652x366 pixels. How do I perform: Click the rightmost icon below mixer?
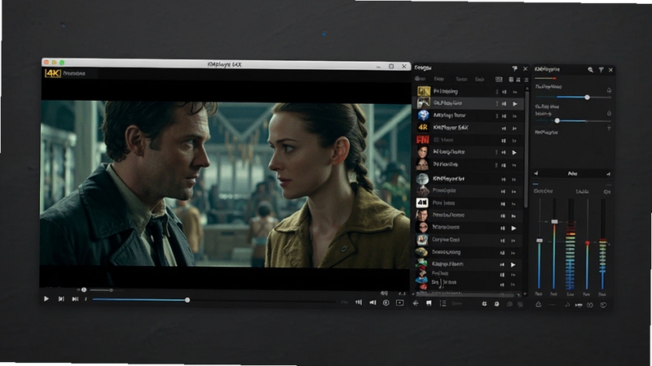click(x=603, y=305)
